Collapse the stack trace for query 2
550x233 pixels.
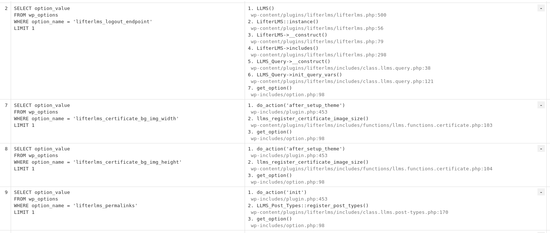[541, 8]
